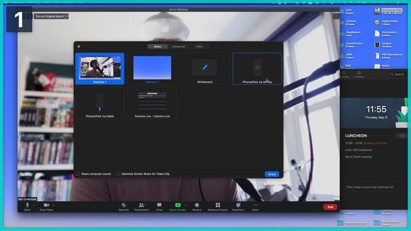411x231 pixels.
Task: Select the Camera Live window thumbnail
Action: [152, 104]
